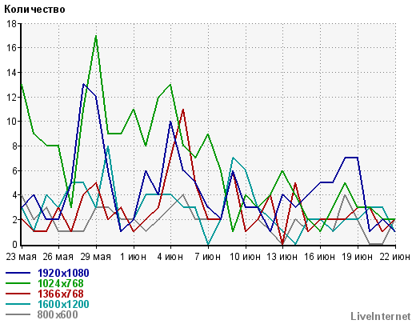Click the '4 июн' date axis label
416x324 pixels.
point(170,257)
